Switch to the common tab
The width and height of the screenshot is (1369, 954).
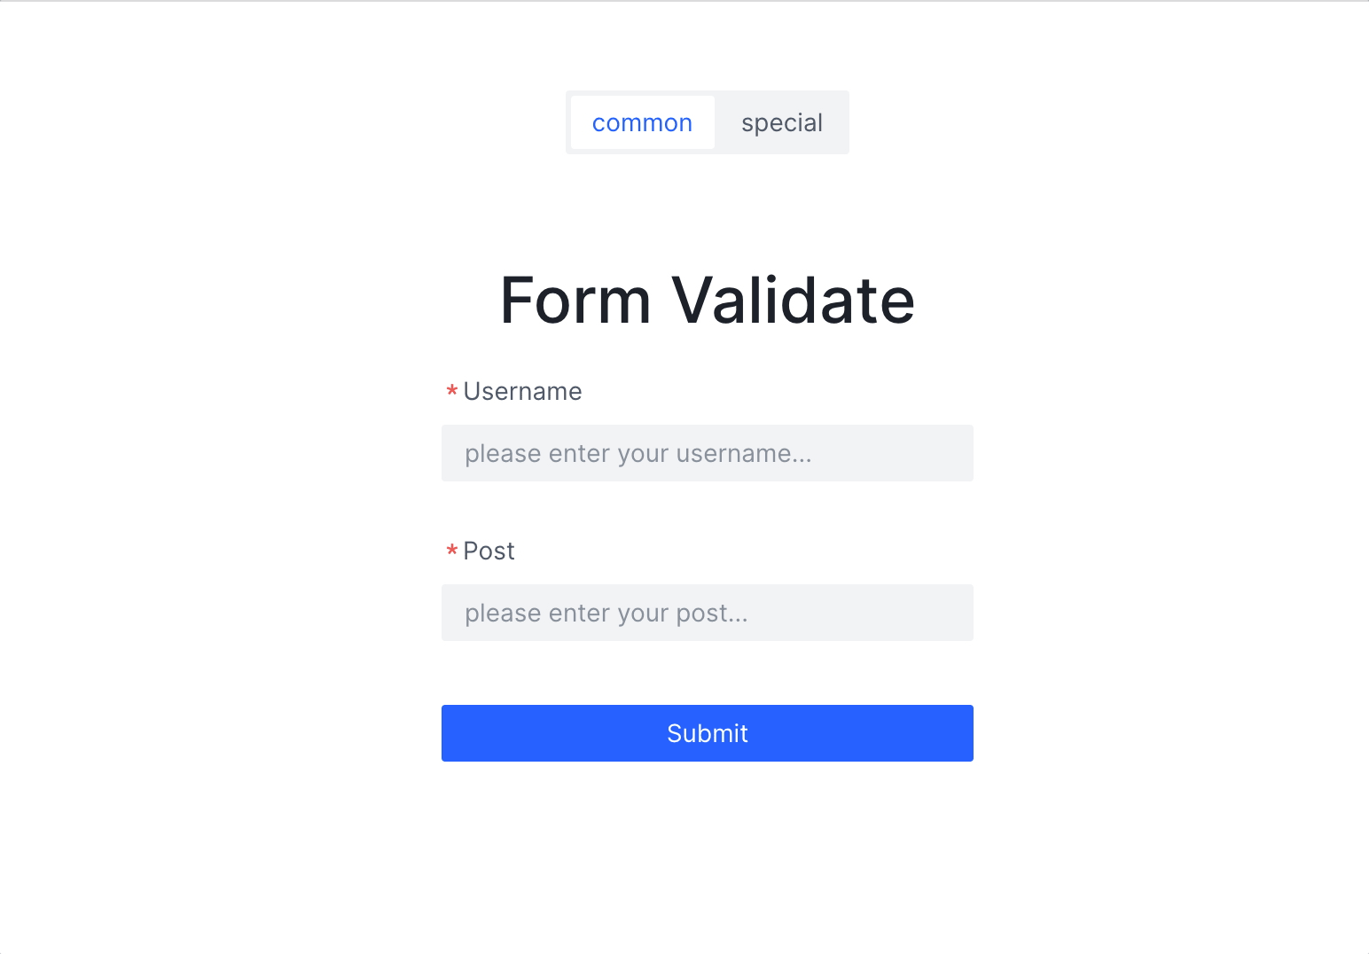[x=642, y=122]
